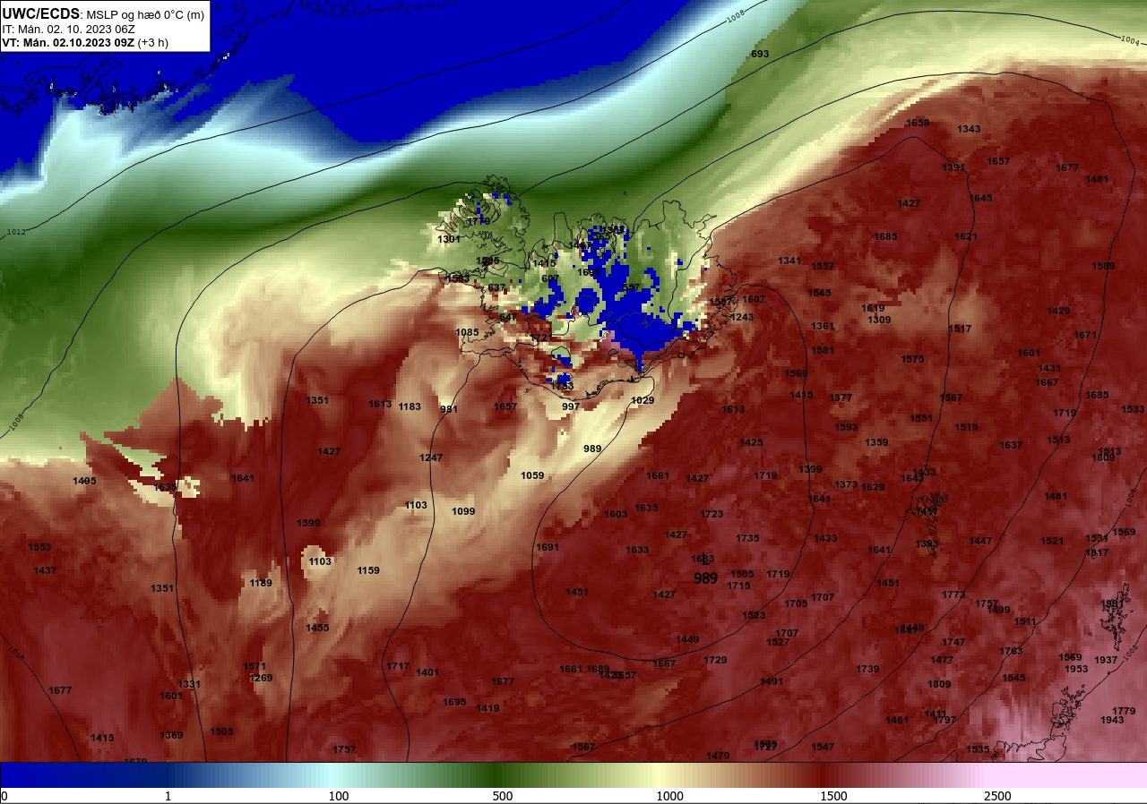Select the 1377 value on the map
The width and height of the screenshot is (1147, 804).
pyautogui.click(x=841, y=398)
